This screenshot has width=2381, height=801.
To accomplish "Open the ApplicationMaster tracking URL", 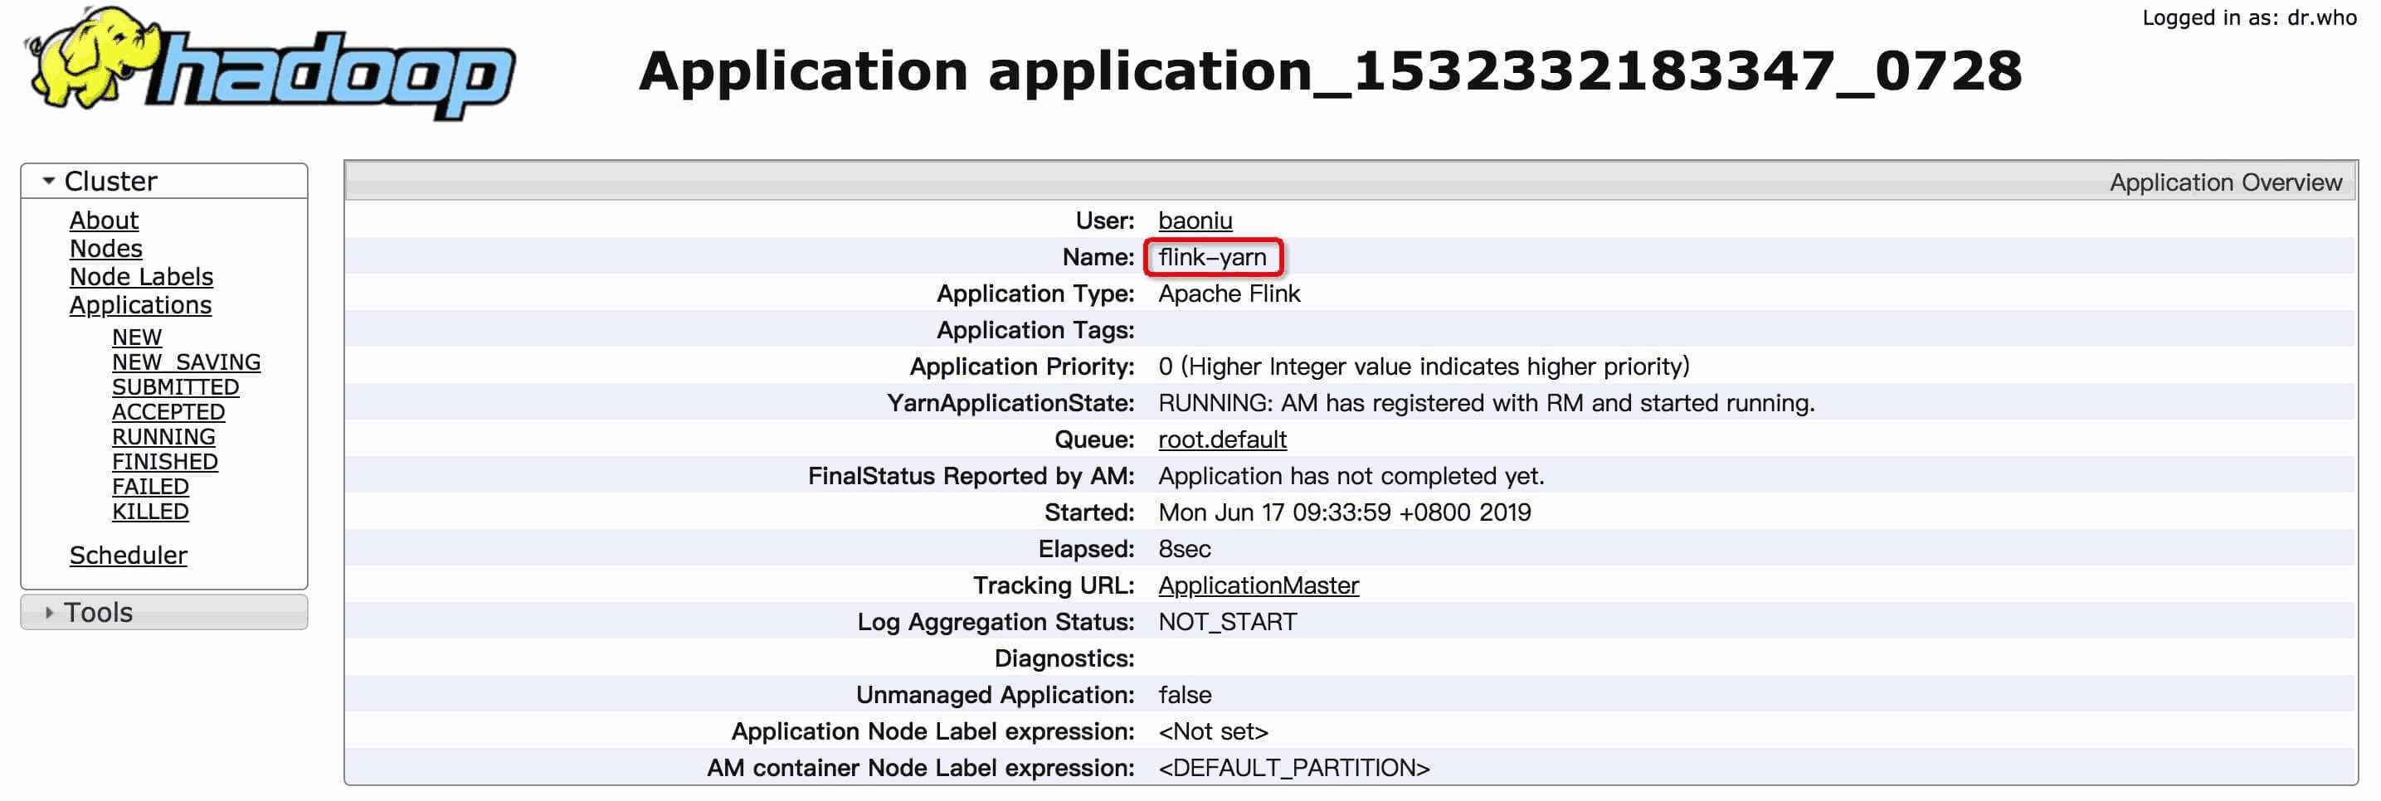I will [1258, 585].
